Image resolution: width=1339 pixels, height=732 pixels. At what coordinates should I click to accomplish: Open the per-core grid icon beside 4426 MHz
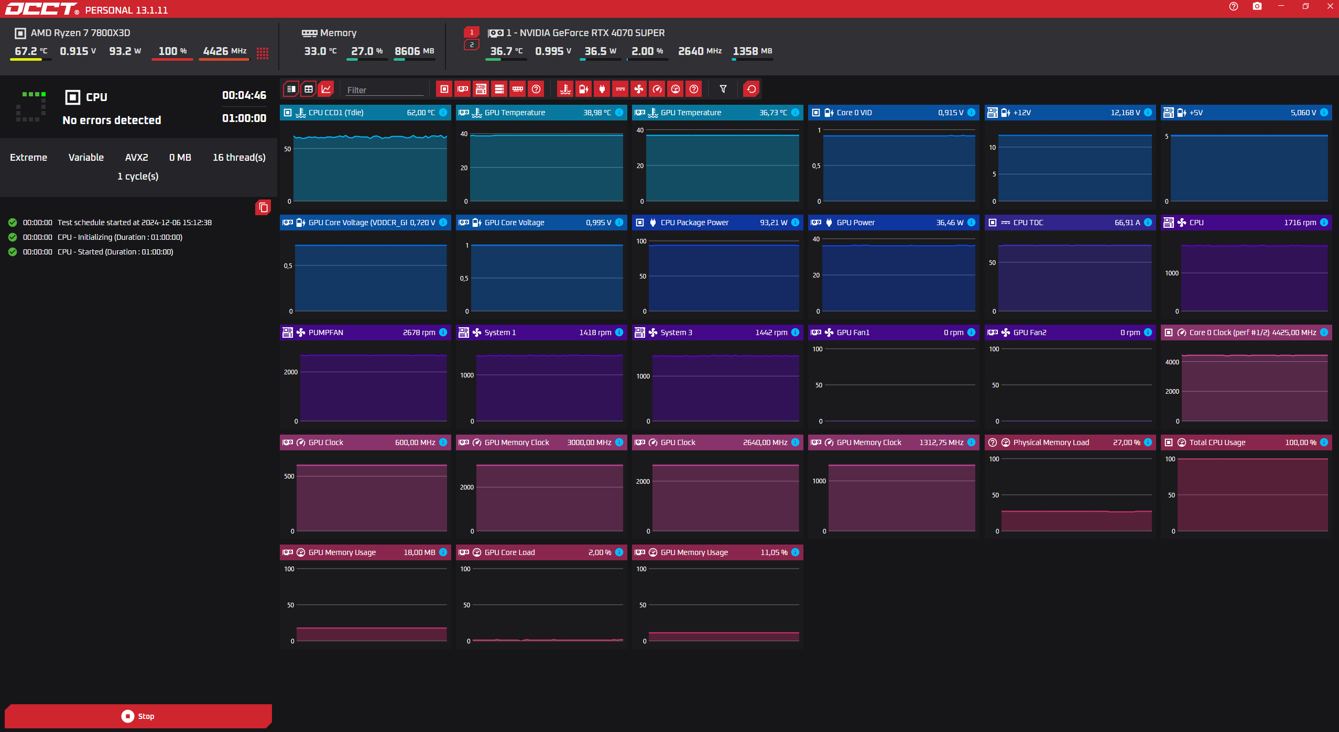tap(263, 53)
